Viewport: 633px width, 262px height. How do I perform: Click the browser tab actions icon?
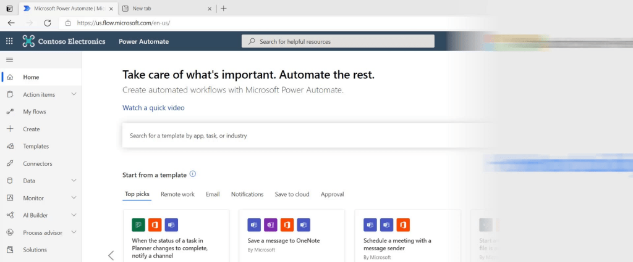pos(10,9)
